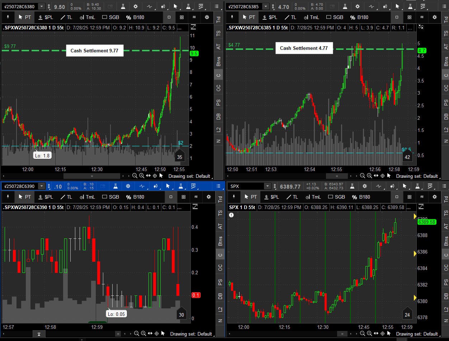The image size is (449, 341).
Task: Open symbol dropdown for 250728C6385
Action: click(265, 6)
